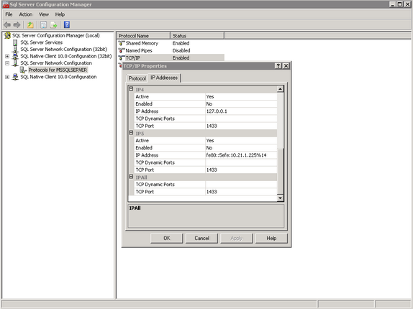Select Protocols for MSSQLSERVER tree item
The image size is (413, 309).
[x=58, y=70]
